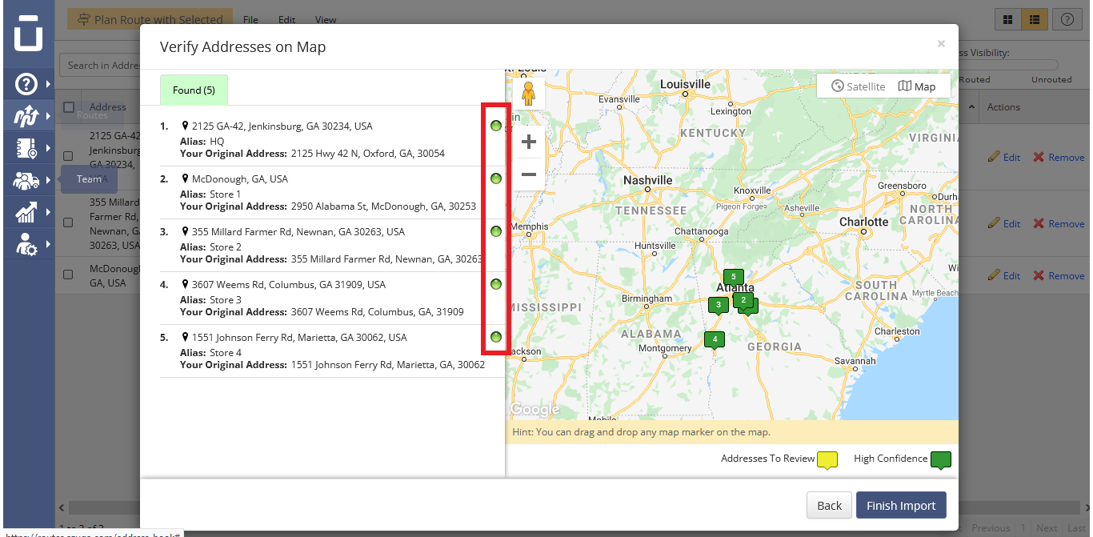Click Remove link in McDonough table row
This screenshot has width=1093, height=537.
click(1059, 275)
